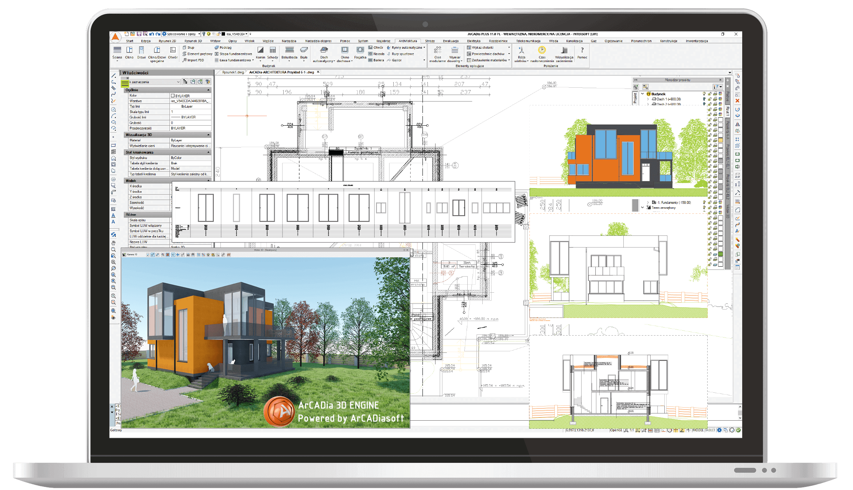The image size is (853, 490).
Task: Open the selection dropdown in Właściwości panel
Action: point(178,82)
